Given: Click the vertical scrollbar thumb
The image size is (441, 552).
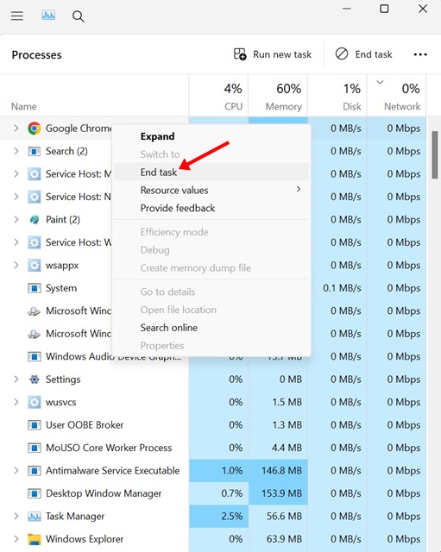Looking at the screenshot, I should (435, 155).
